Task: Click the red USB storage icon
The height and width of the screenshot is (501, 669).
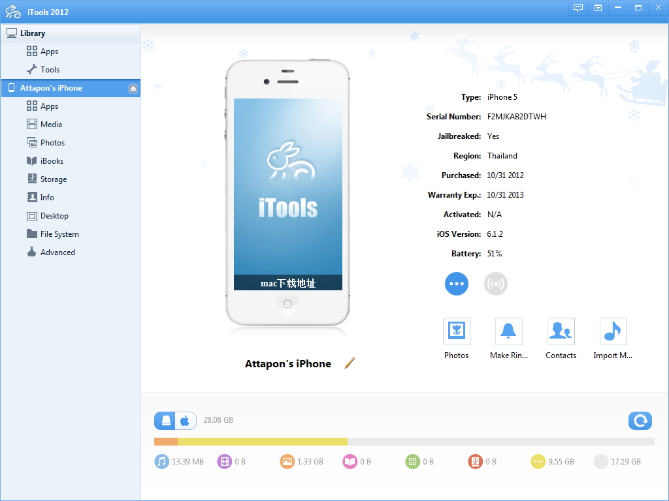Action: tap(476, 461)
